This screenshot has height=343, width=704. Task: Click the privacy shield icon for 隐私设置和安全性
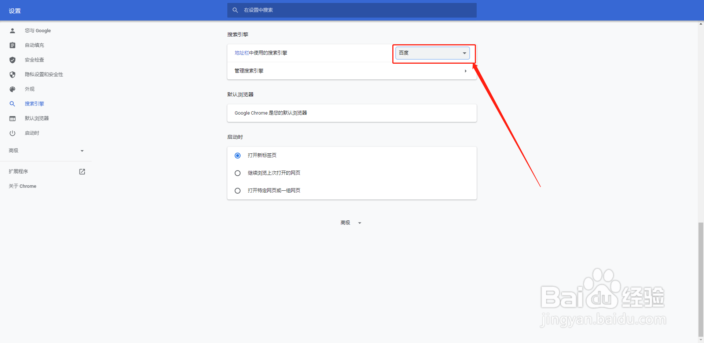tap(12, 75)
